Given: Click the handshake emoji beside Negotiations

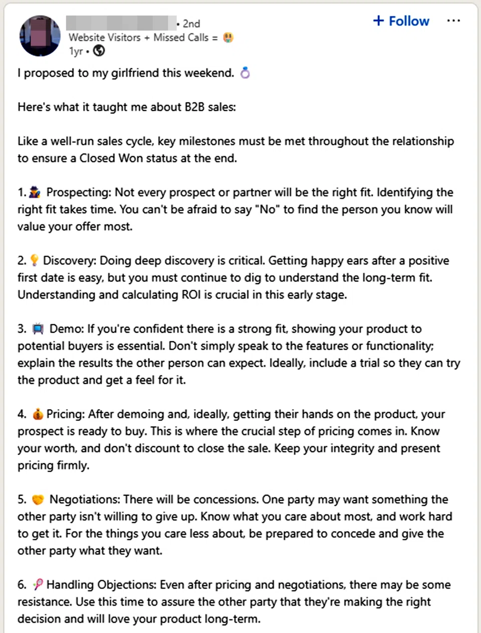Looking at the screenshot, I should click(x=38, y=500).
